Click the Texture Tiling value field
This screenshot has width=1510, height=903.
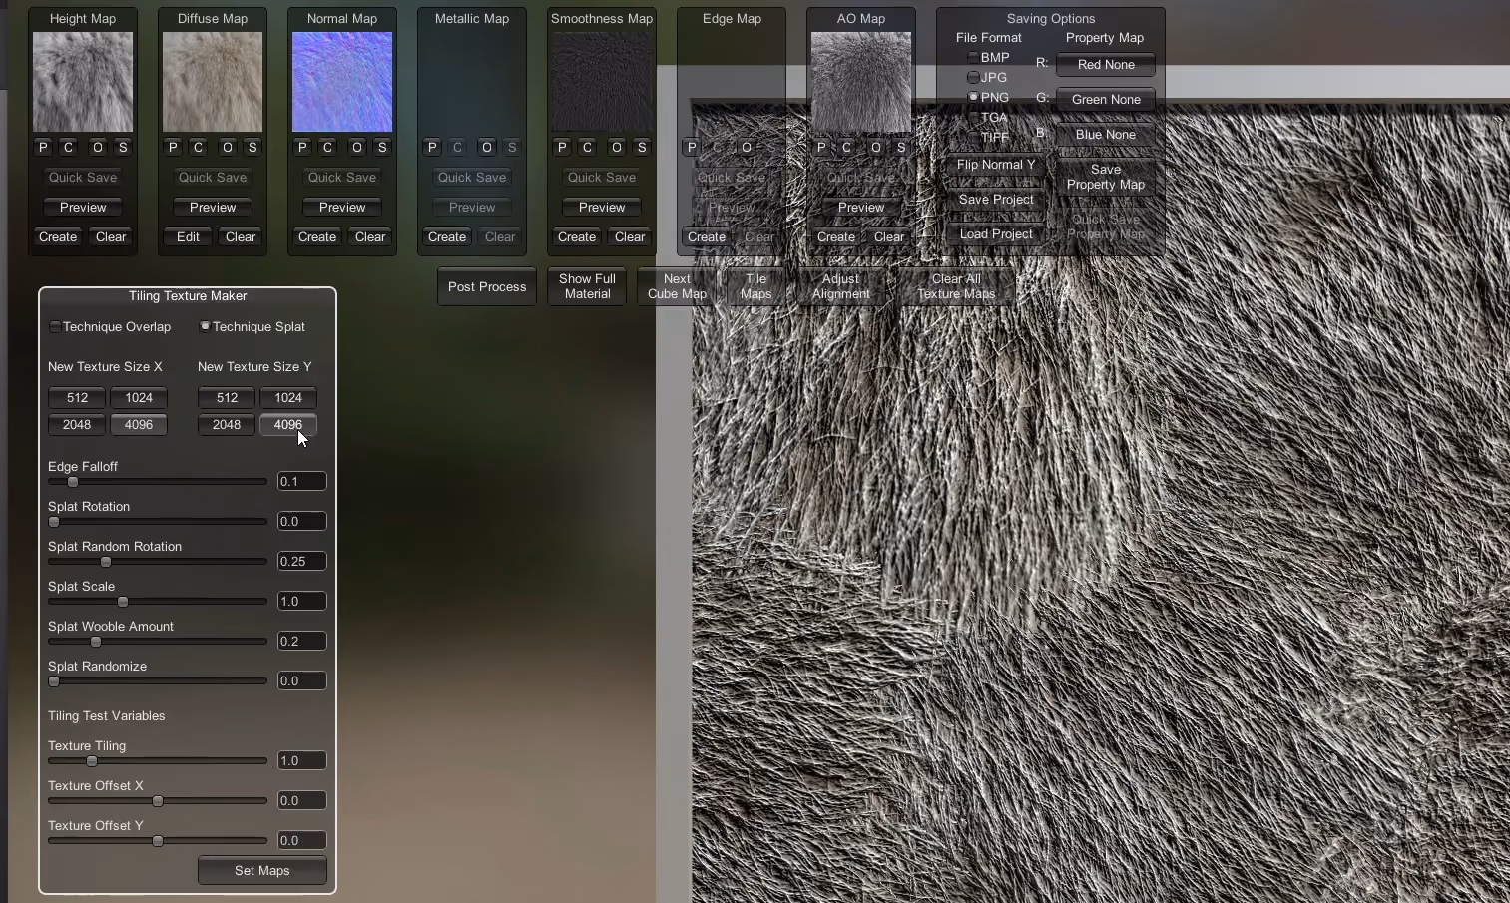(x=301, y=760)
